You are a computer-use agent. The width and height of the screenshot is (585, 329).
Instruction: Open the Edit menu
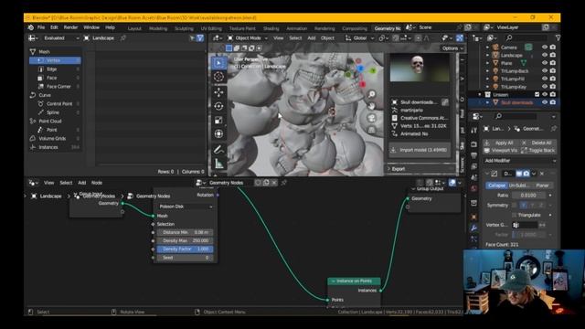pos(54,27)
